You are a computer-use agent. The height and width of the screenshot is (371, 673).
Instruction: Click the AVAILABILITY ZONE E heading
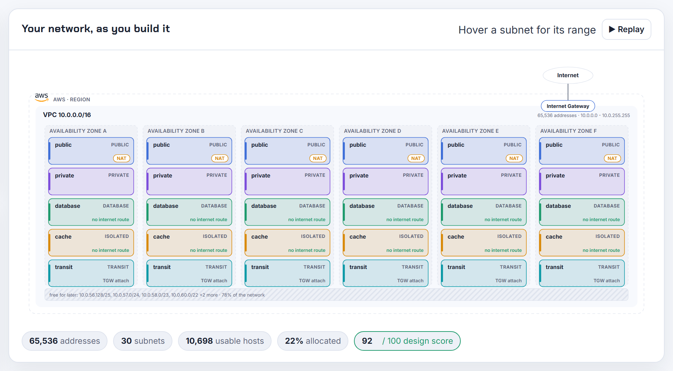(x=470, y=131)
